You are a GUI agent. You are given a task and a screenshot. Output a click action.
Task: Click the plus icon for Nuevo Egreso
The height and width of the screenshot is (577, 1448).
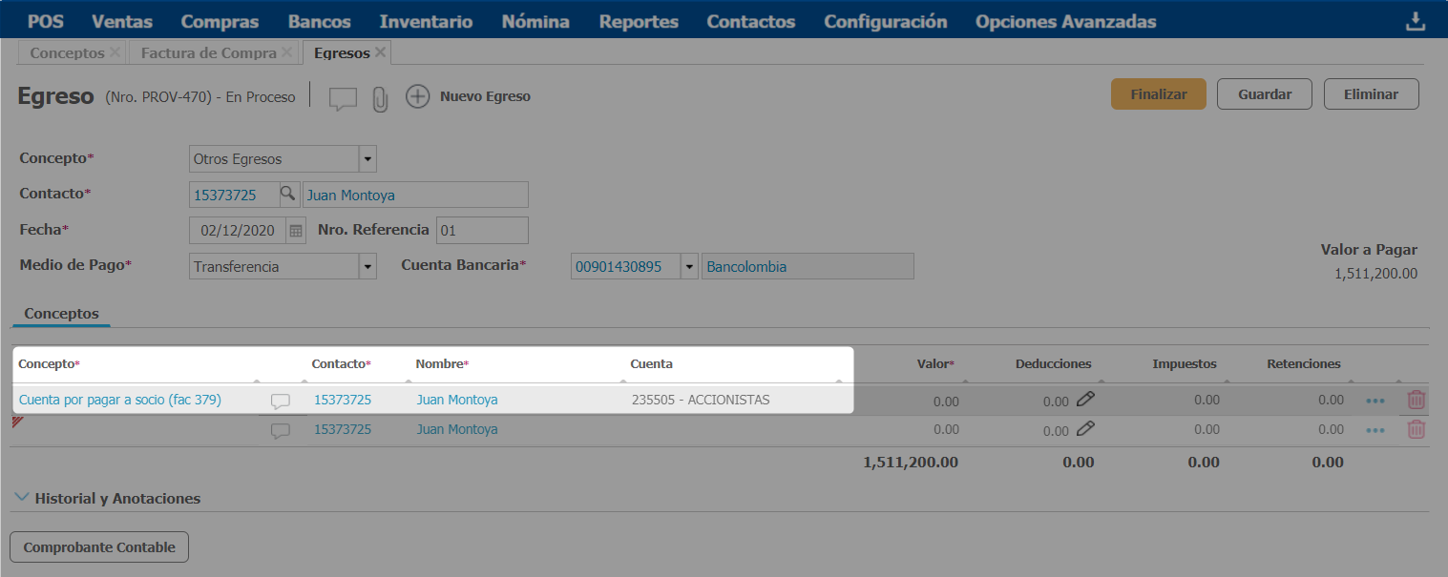point(417,96)
